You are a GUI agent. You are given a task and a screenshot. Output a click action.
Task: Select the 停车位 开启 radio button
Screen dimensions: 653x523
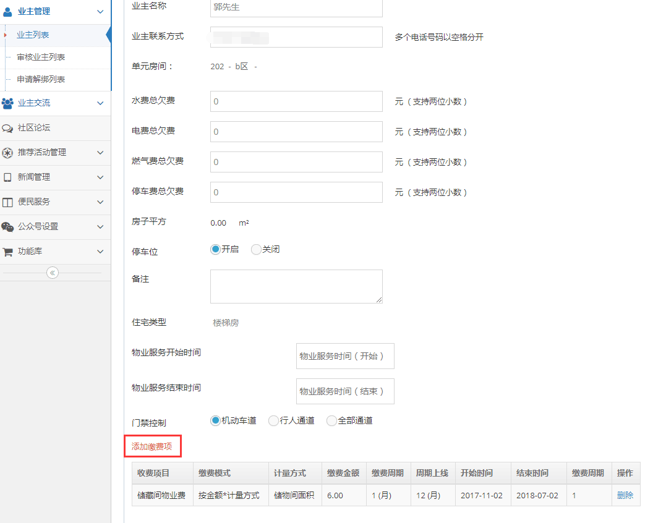click(x=215, y=249)
